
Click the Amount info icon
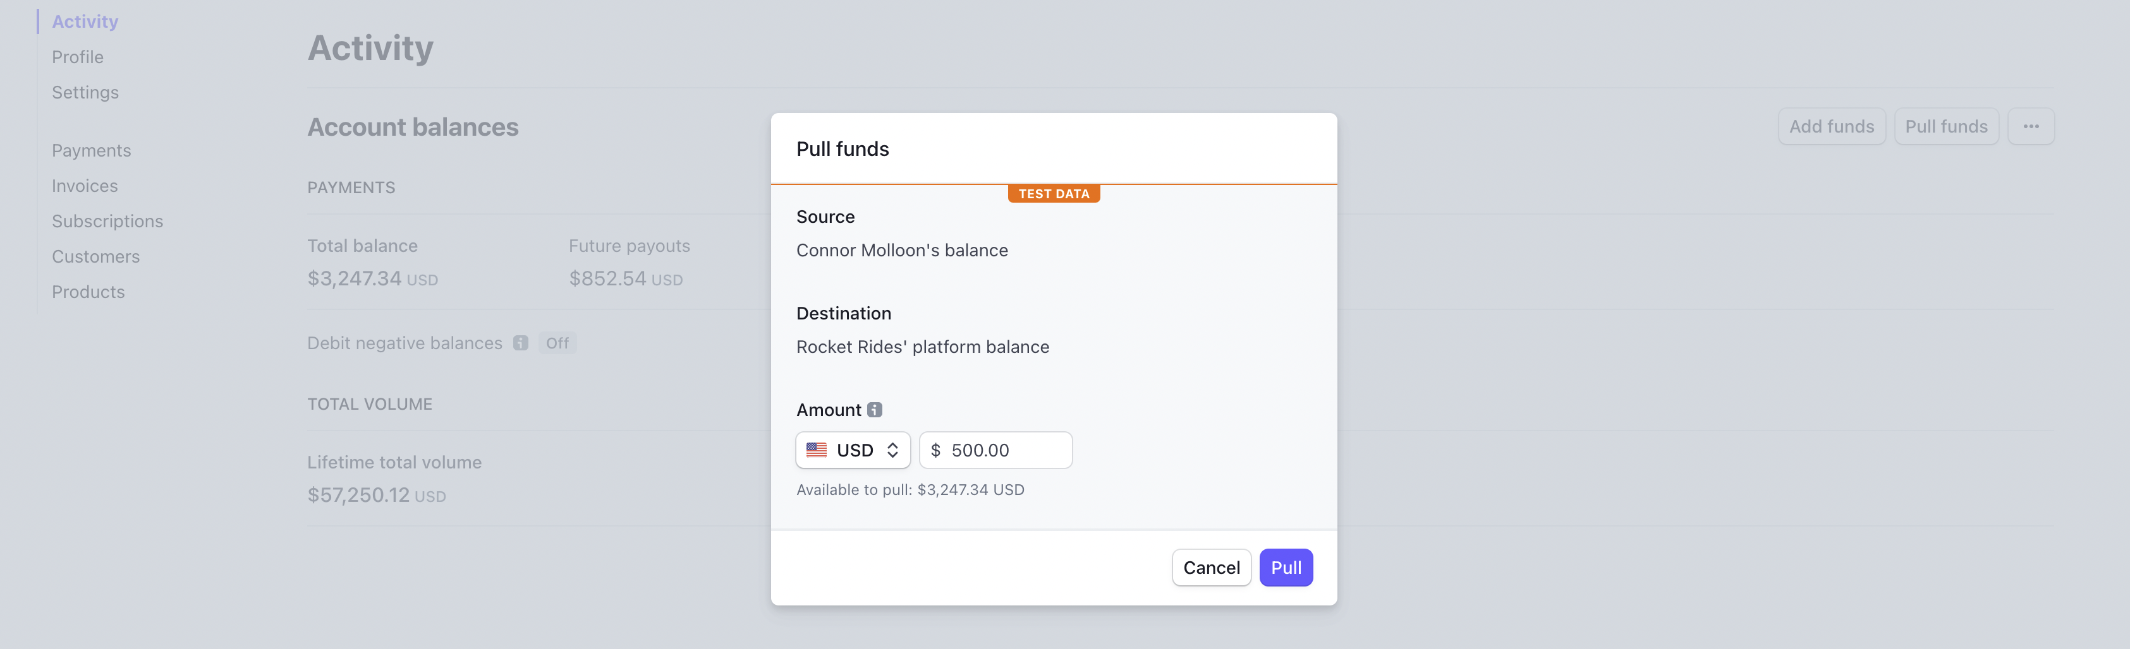[874, 410]
